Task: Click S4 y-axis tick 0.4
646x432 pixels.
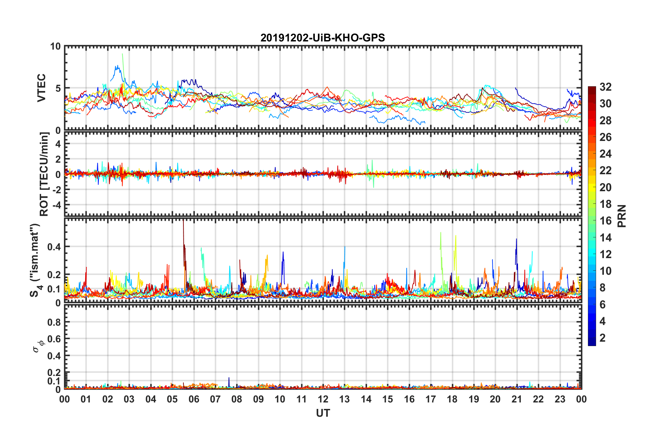Action: coord(54,247)
